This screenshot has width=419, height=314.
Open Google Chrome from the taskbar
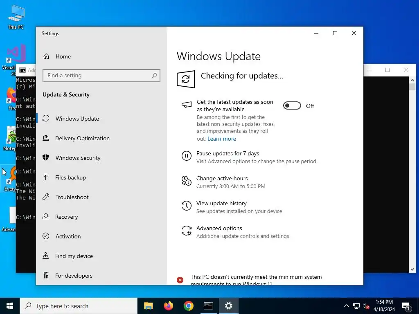coord(188,306)
